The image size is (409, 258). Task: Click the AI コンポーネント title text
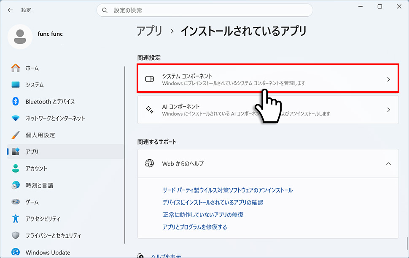tap(181, 106)
